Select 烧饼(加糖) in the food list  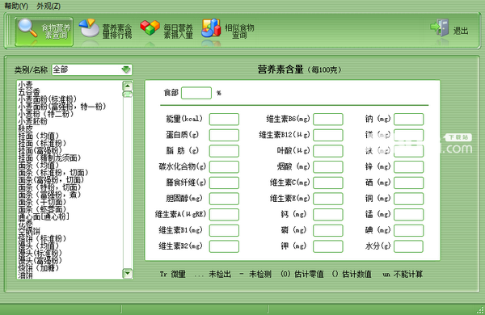(x=38, y=268)
